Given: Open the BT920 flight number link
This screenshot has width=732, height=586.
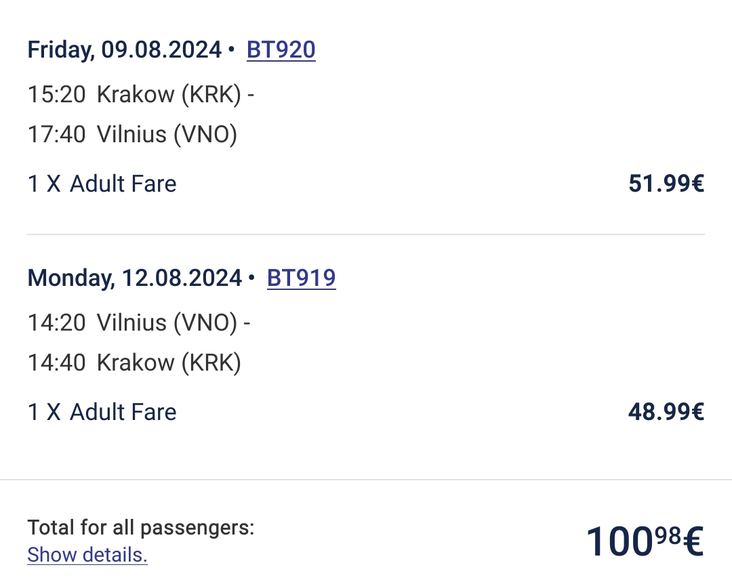Looking at the screenshot, I should (281, 50).
